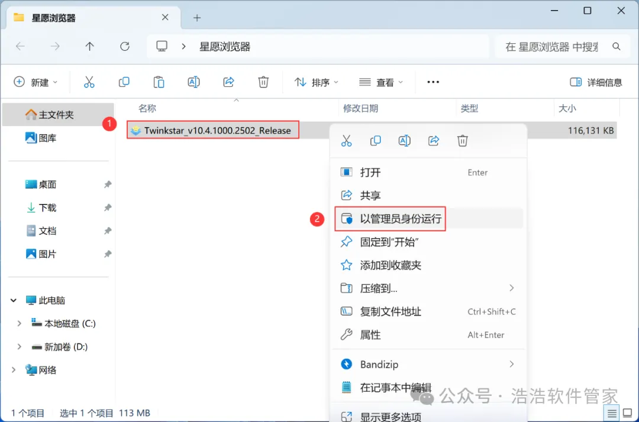Expand the 新加卷 (D:) node
Screen dimensions: 639x422
click(19, 347)
